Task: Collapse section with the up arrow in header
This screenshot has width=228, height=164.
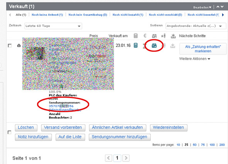Action: 218,7
